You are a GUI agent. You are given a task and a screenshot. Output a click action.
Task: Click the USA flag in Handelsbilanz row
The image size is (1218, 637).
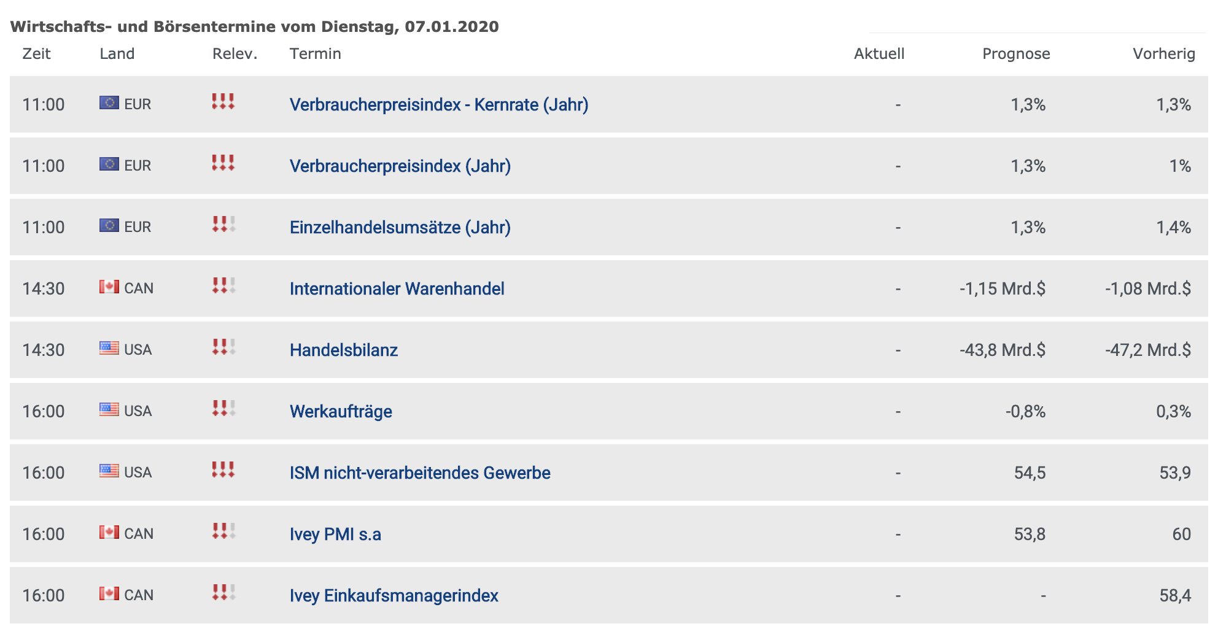tap(109, 348)
